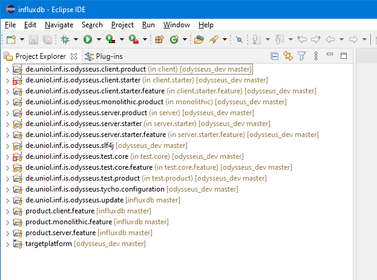Screen dimensions: 377x280
Task: Click the Debug bug icon in toolbar
Action: coord(65,39)
